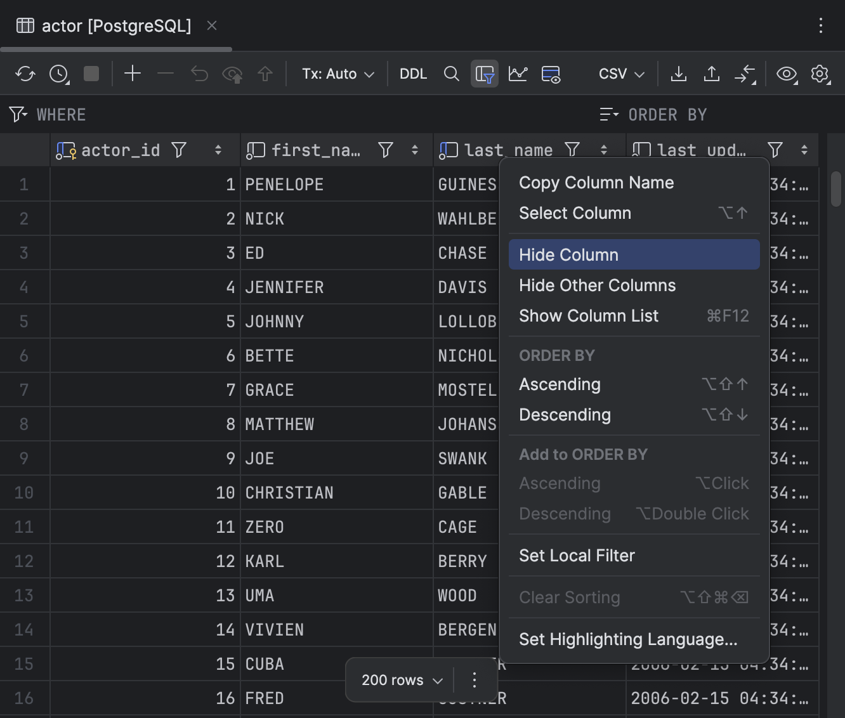Screen dimensions: 845x718
Task: Click Copy Column Name in the context menu
Action: (596, 182)
